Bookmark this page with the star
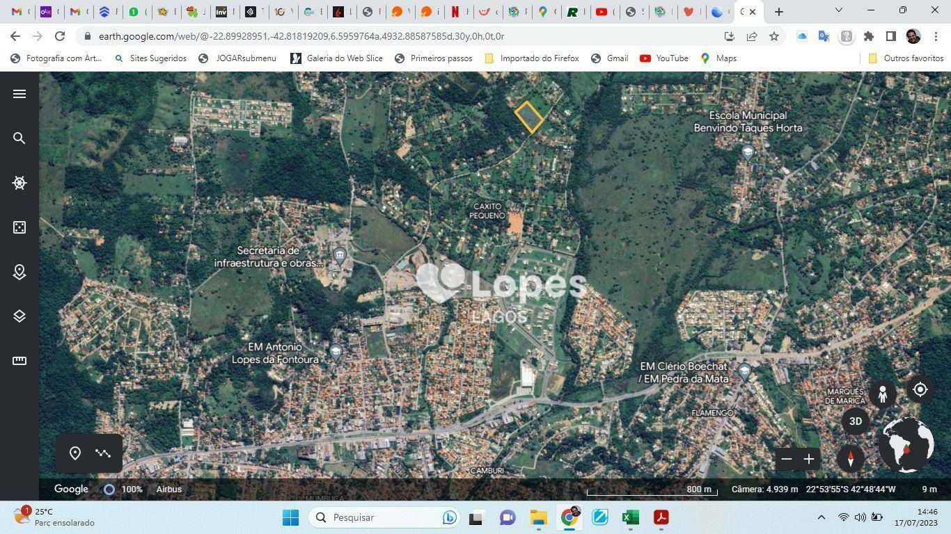The height and width of the screenshot is (534, 951). [x=774, y=36]
